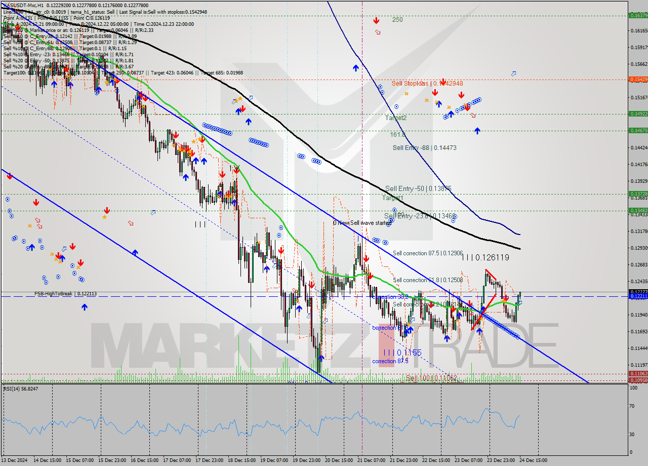This screenshot has width=648, height=466.
Task: Click the 0.12930 price on the axis
Action: point(639,248)
